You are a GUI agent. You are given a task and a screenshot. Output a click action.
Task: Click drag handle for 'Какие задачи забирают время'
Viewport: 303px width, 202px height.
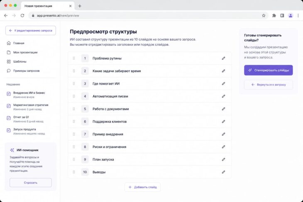coord(74,71)
